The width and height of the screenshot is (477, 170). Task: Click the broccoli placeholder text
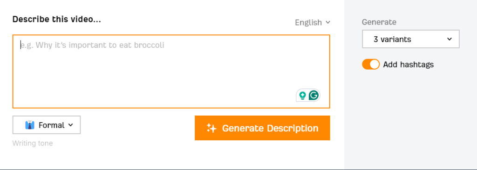tap(93, 45)
